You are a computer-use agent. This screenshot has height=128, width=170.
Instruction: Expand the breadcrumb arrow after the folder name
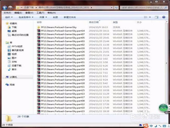point(92,7)
